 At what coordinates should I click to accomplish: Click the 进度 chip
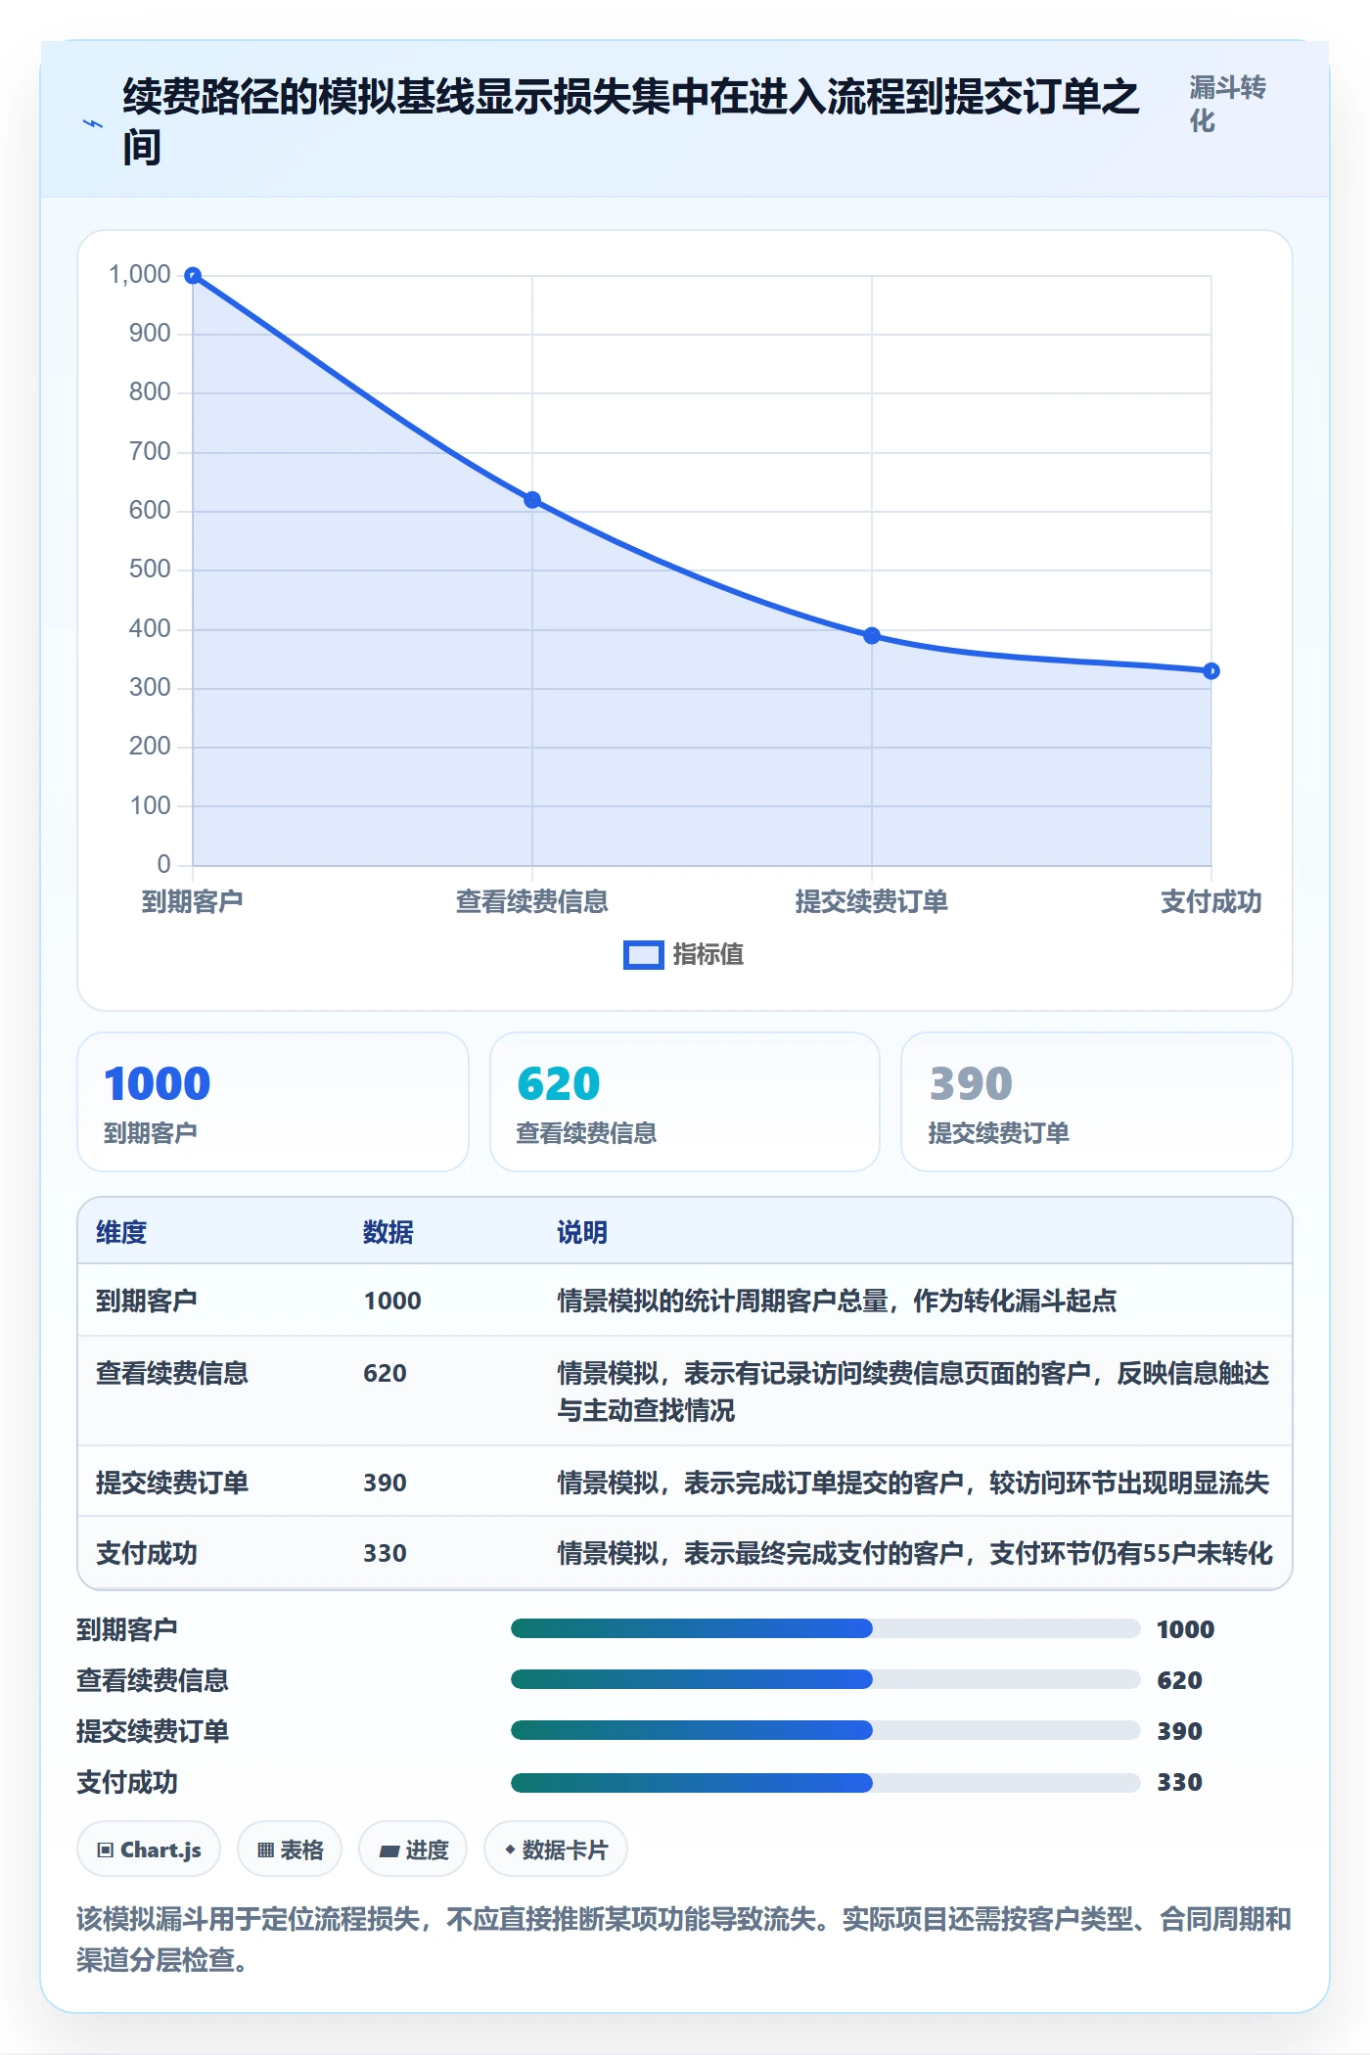[413, 1849]
